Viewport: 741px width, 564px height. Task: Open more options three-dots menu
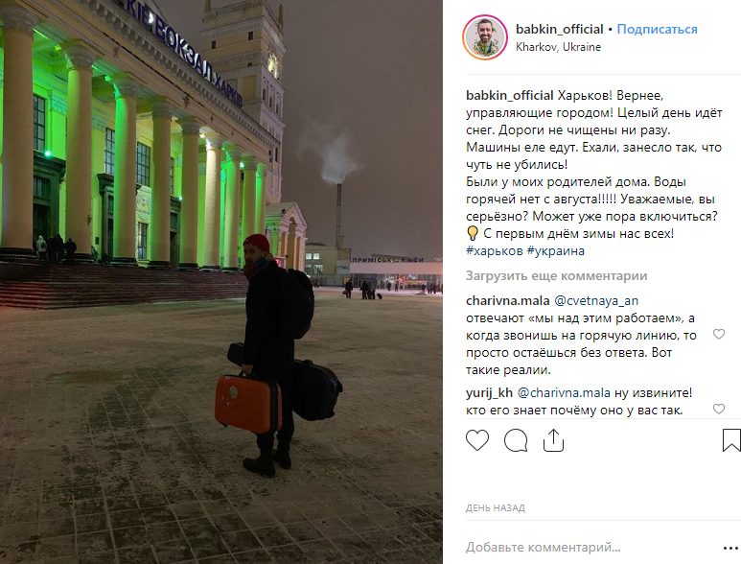tap(730, 548)
